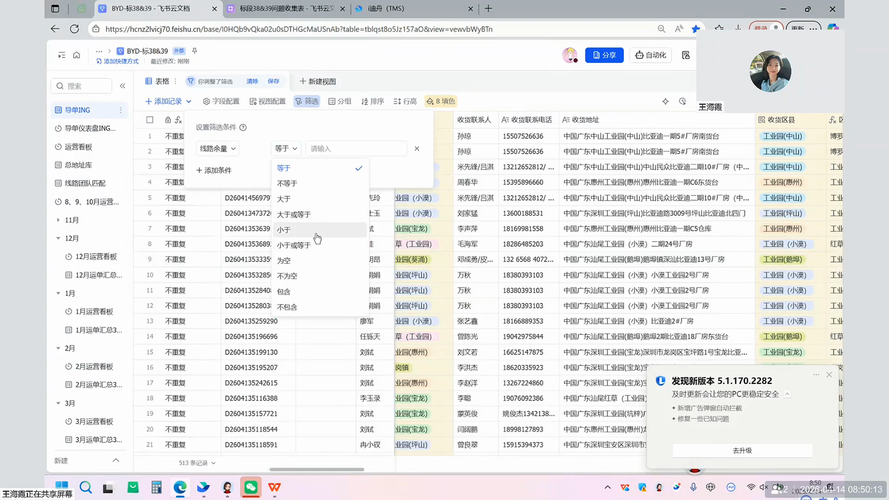Tick the select-all checkbox in the table header

tap(150, 120)
